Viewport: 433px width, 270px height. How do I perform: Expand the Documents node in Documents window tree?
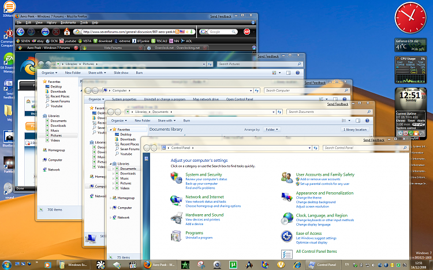pyautogui.click(x=113, y=169)
